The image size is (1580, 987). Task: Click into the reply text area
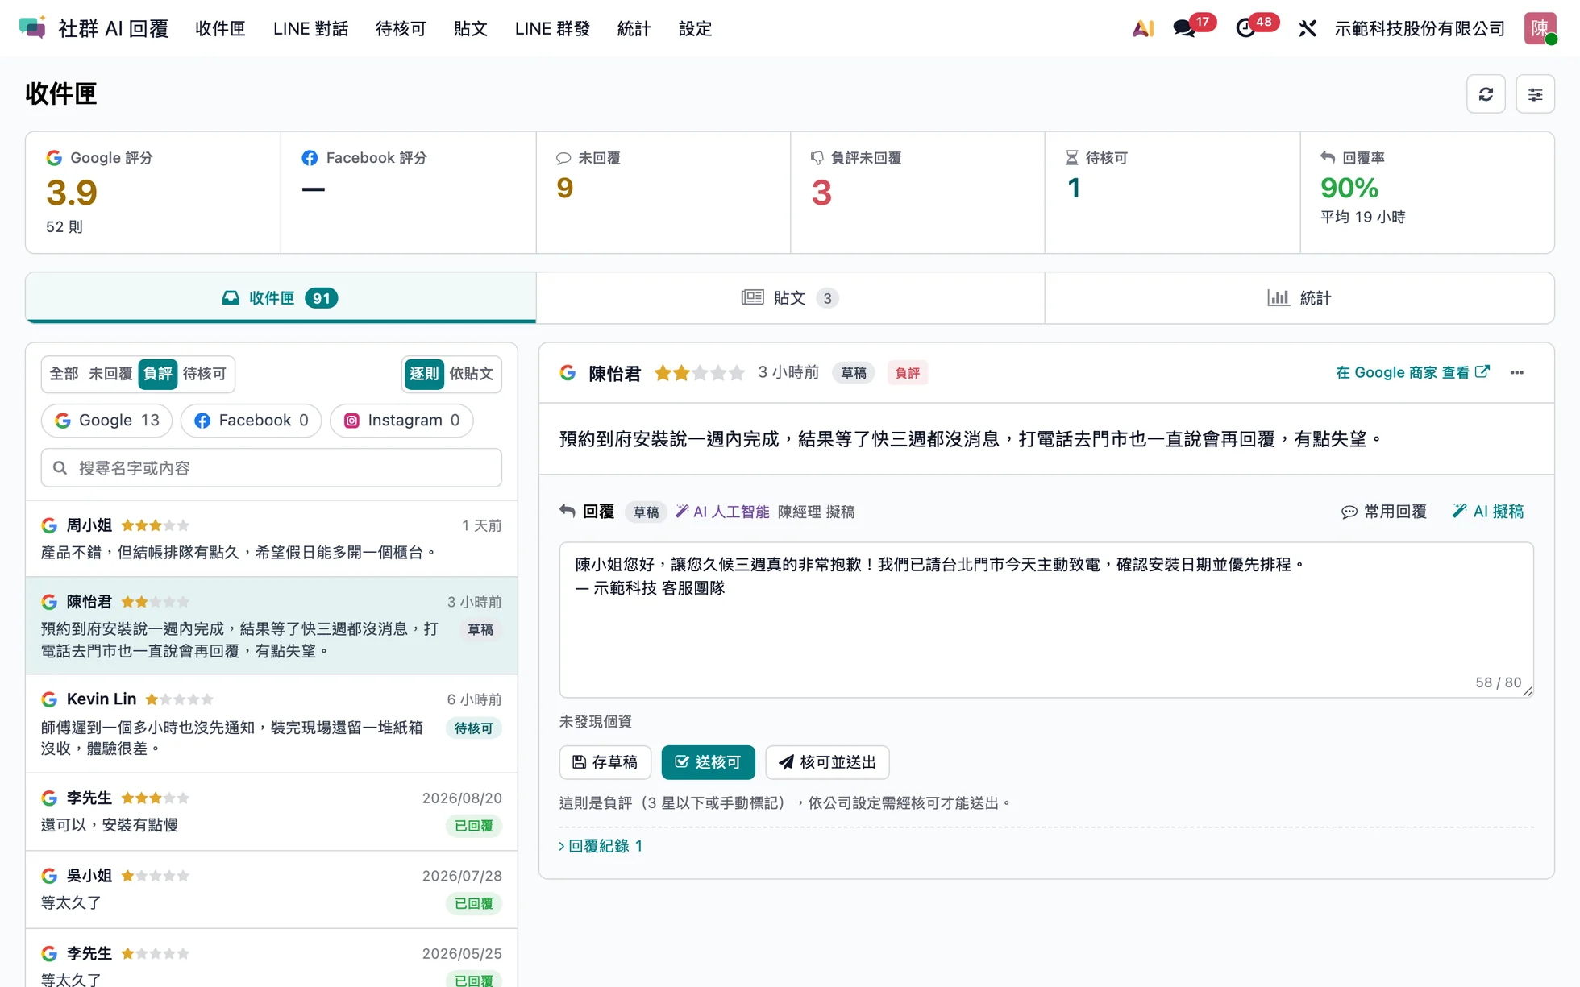(x=1046, y=620)
